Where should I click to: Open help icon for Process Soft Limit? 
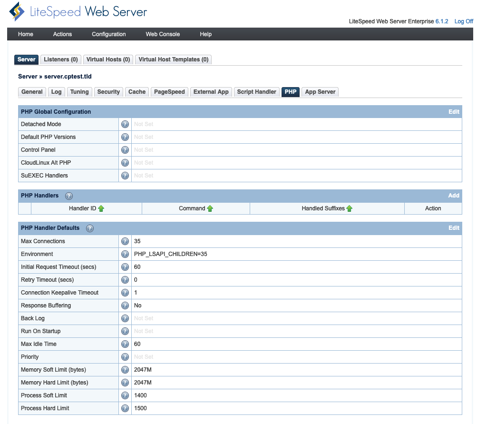pos(125,395)
